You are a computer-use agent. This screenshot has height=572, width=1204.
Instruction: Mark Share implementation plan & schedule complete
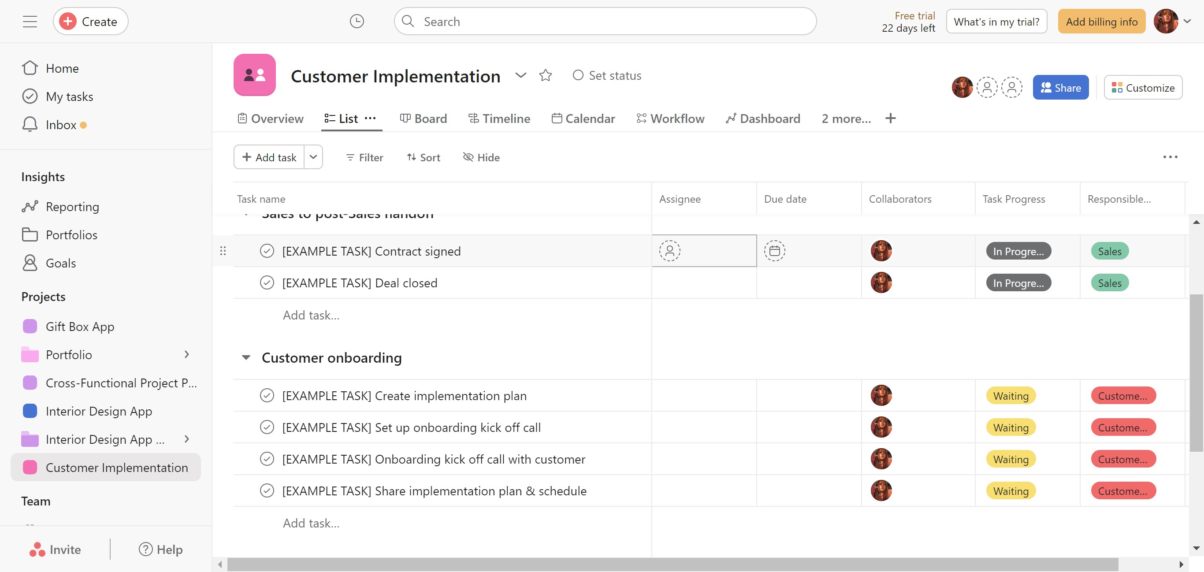267,490
